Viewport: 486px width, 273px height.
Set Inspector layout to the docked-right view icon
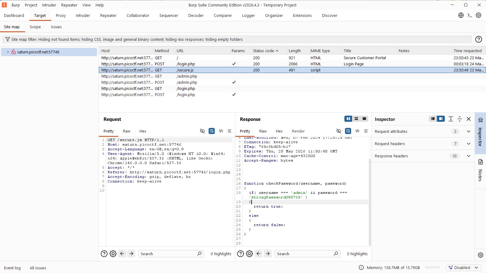(441, 119)
